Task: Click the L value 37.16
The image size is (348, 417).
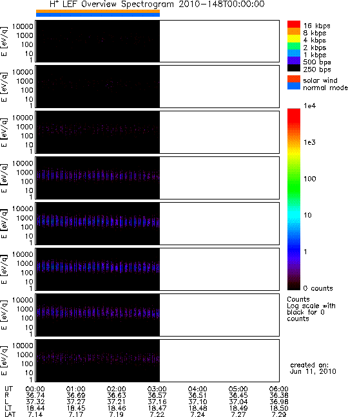Action: coord(157,402)
